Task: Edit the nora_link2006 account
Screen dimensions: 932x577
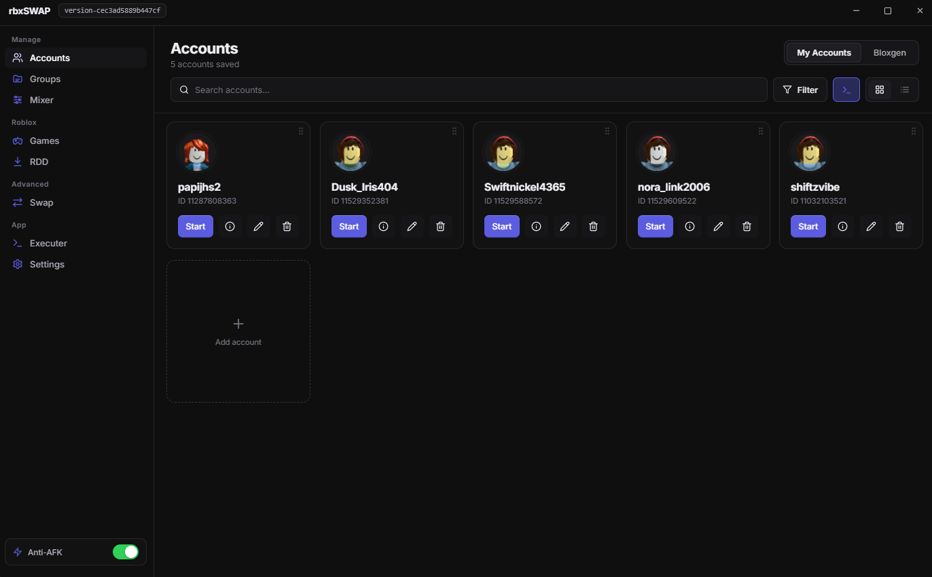Action: [x=718, y=227]
